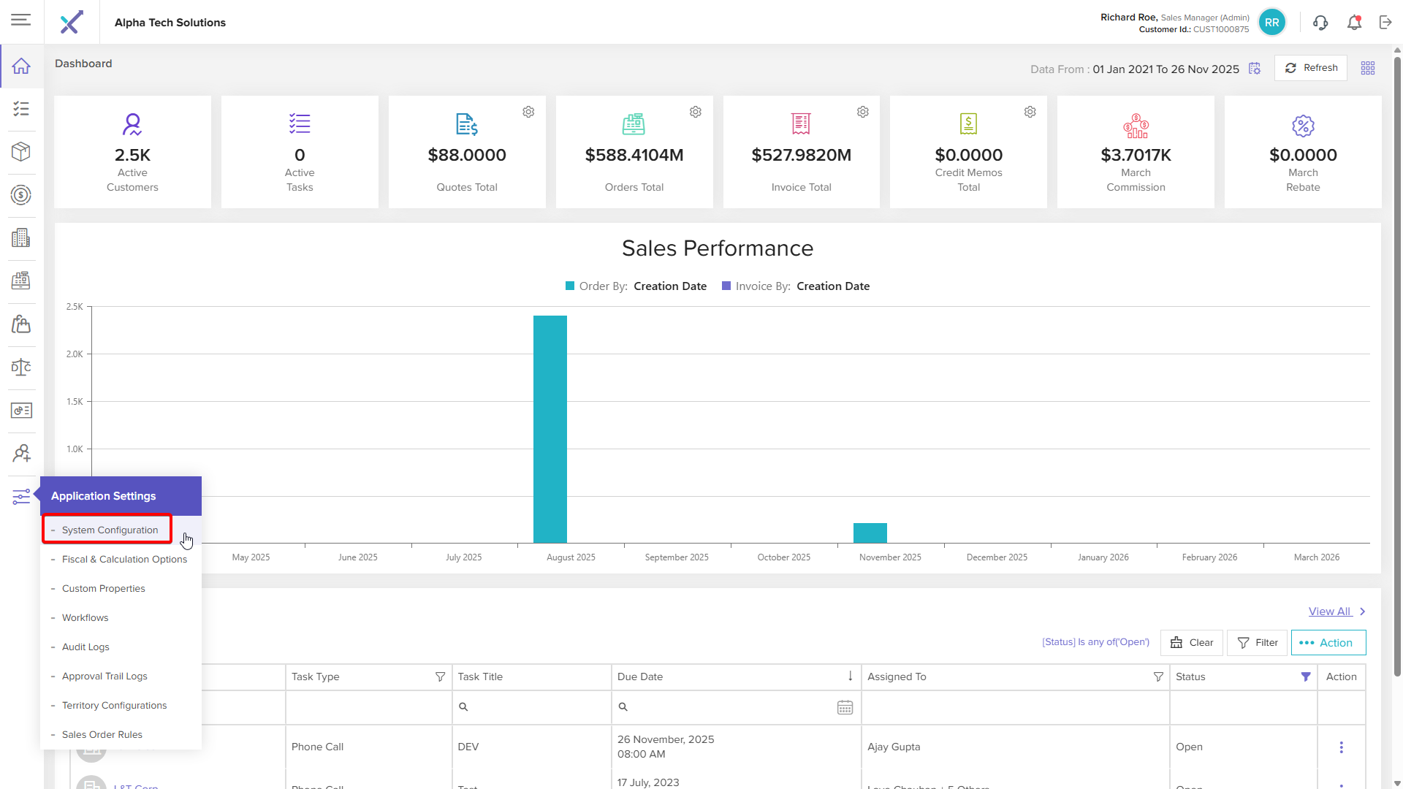Open the notifications bell icon
The image size is (1403, 789).
pyautogui.click(x=1354, y=23)
